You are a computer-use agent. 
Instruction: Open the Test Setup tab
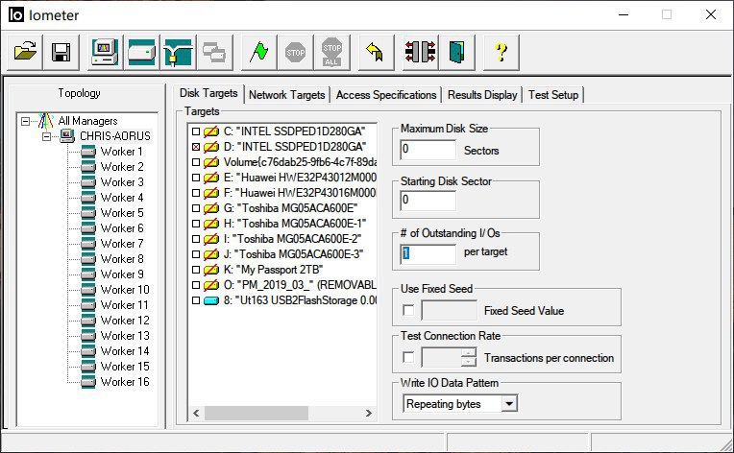tap(553, 95)
